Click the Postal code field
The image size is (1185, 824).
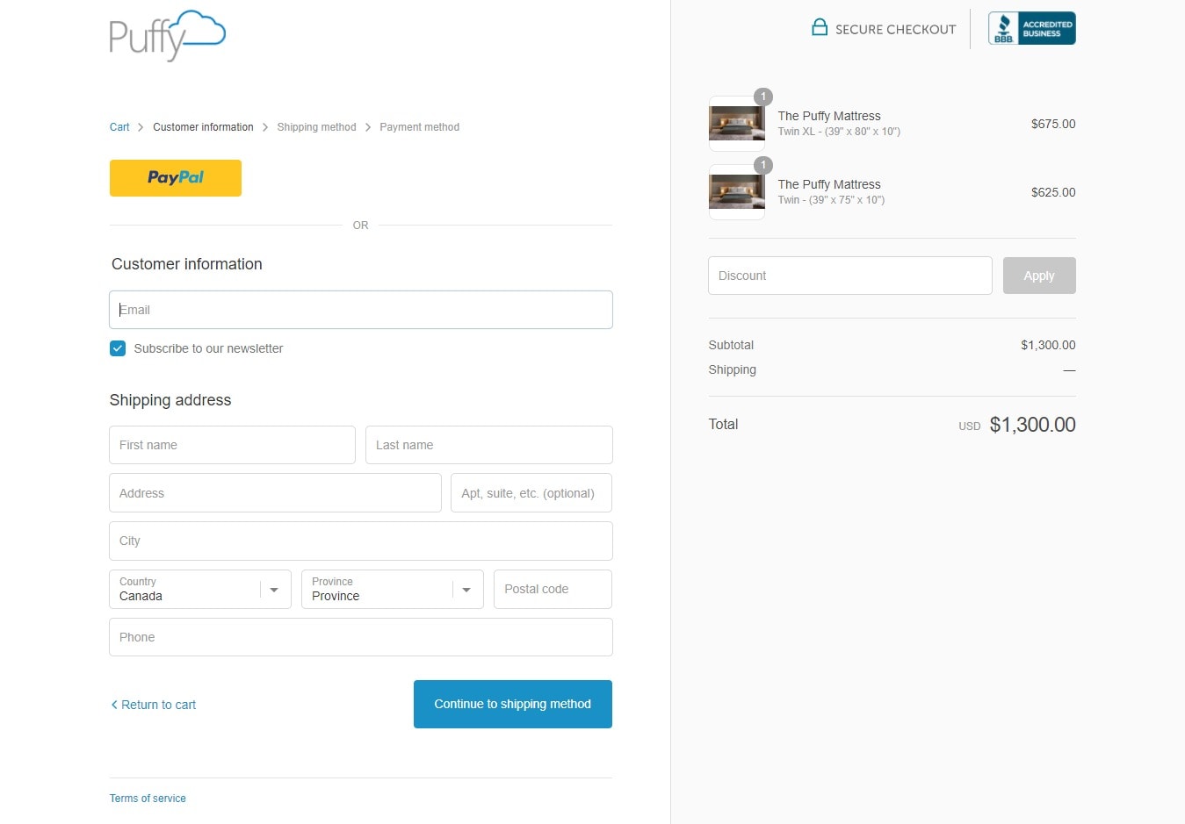pos(553,590)
